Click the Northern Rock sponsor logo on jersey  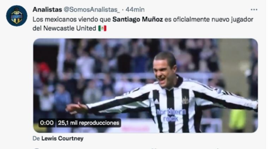[171, 115]
